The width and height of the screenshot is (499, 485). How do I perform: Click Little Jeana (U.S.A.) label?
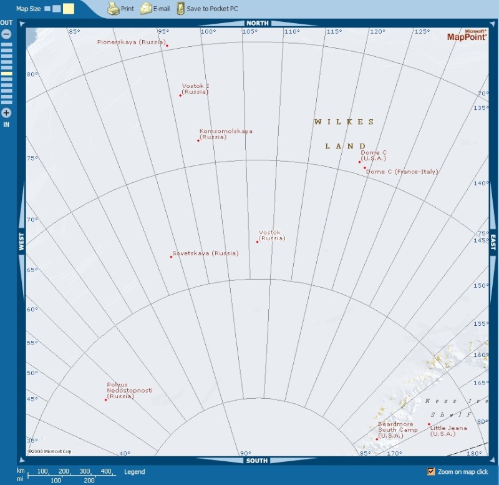tap(448, 431)
